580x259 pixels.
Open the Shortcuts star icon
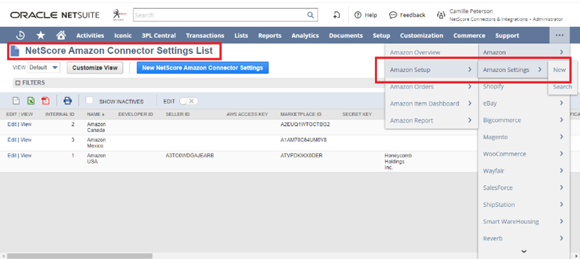pos(40,35)
